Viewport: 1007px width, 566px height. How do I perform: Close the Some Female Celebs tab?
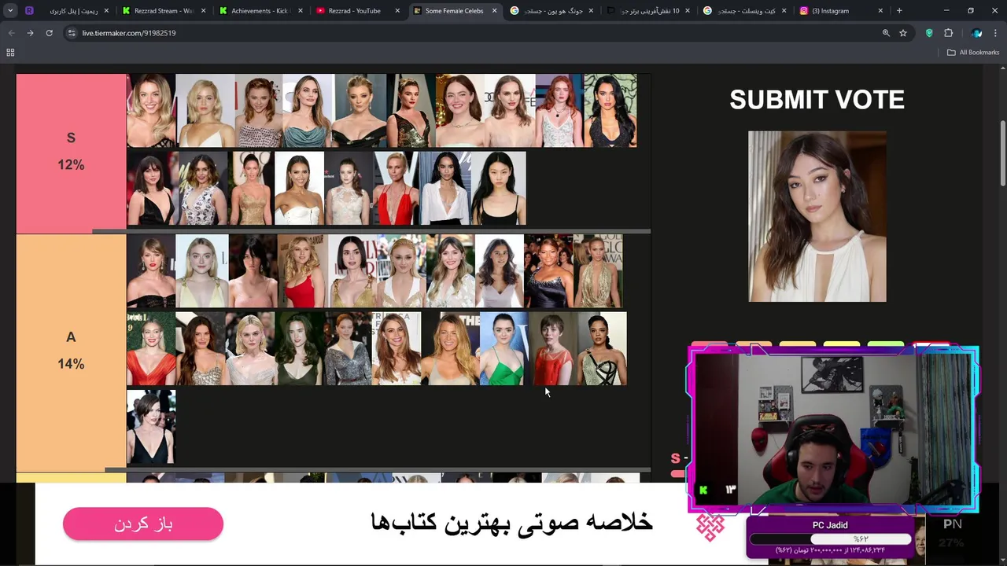tap(493, 11)
